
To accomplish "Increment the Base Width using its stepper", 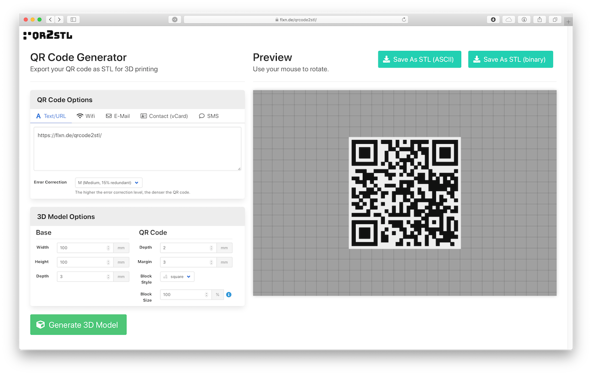I will click(x=109, y=245).
